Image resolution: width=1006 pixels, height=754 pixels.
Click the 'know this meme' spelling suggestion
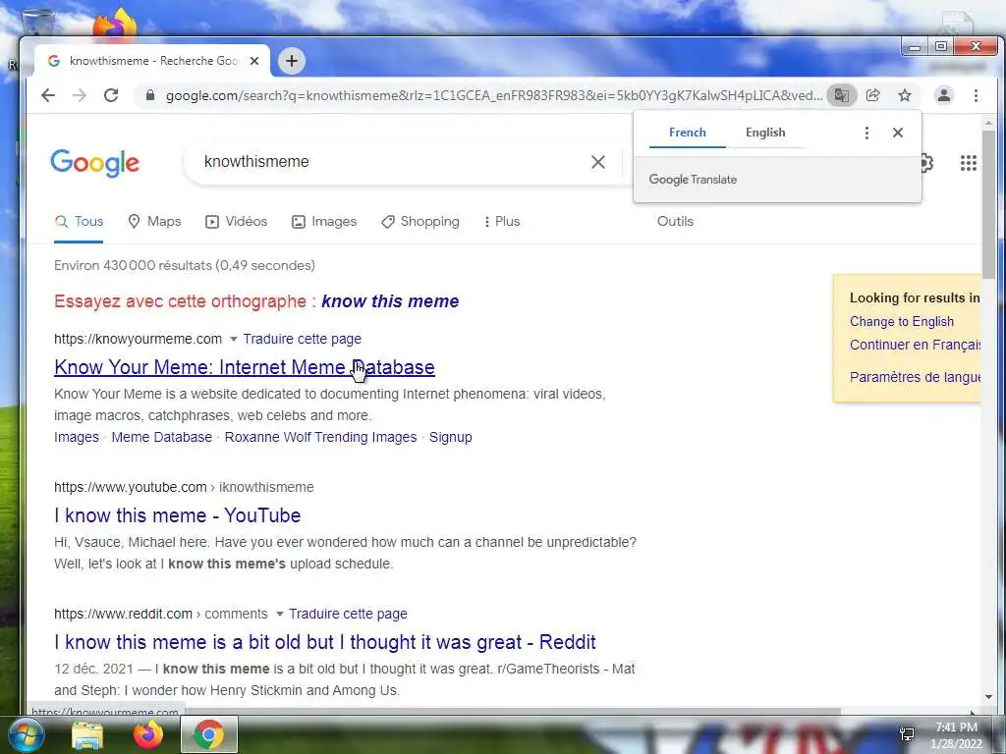coord(390,301)
